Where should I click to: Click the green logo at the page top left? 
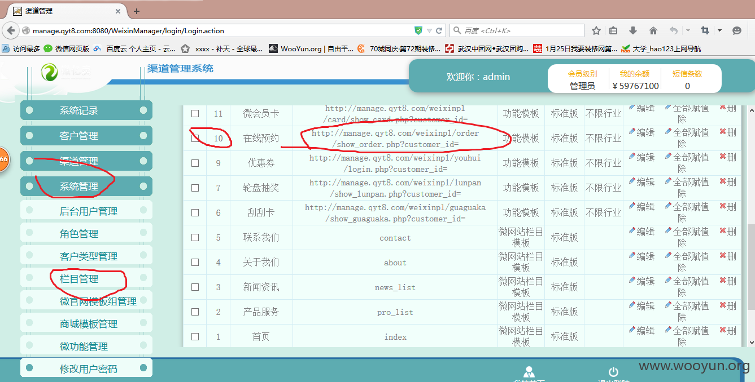point(49,72)
